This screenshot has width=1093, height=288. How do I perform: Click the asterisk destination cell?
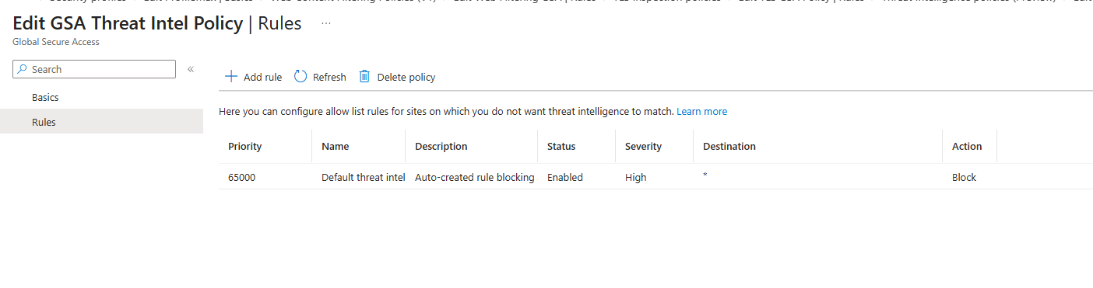(x=705, y=176)
